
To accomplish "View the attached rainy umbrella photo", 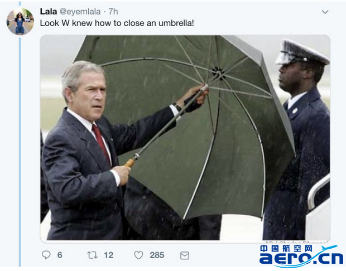I will click(185, 139).
